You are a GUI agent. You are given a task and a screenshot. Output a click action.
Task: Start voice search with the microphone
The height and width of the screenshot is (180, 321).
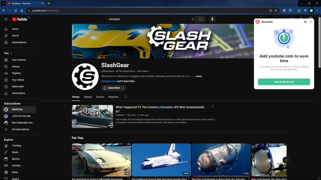pyautogui.click(x=212, y=19)
